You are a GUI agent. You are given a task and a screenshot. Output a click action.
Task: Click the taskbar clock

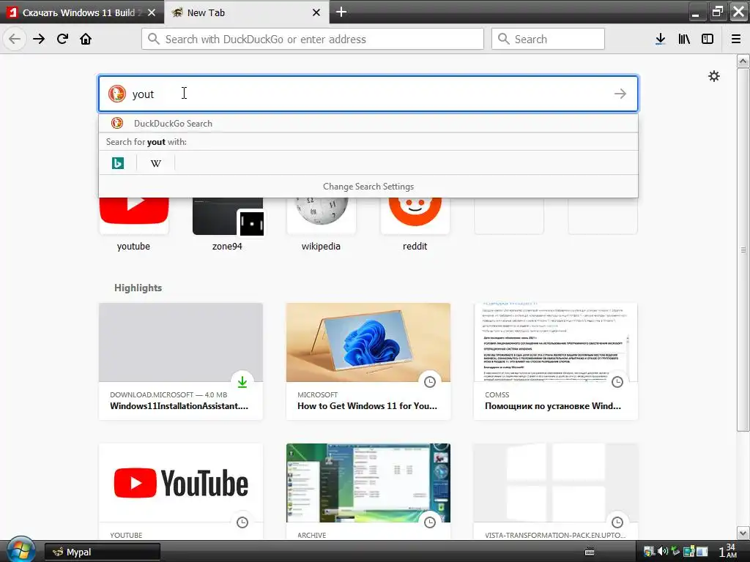pyautogui.click(x=728, y=551)
